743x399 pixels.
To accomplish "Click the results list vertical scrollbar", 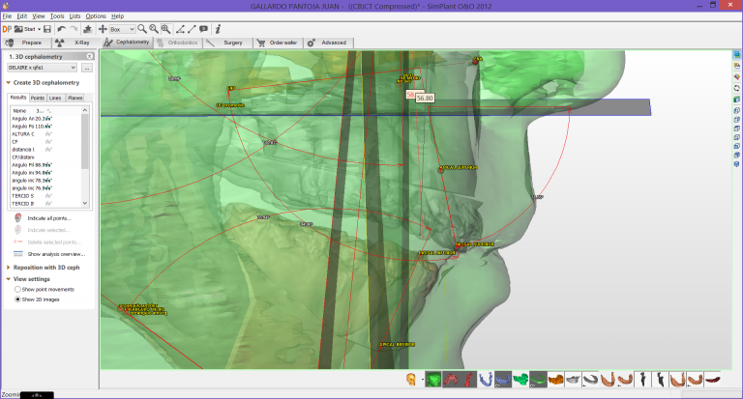I will coord(85,157).
